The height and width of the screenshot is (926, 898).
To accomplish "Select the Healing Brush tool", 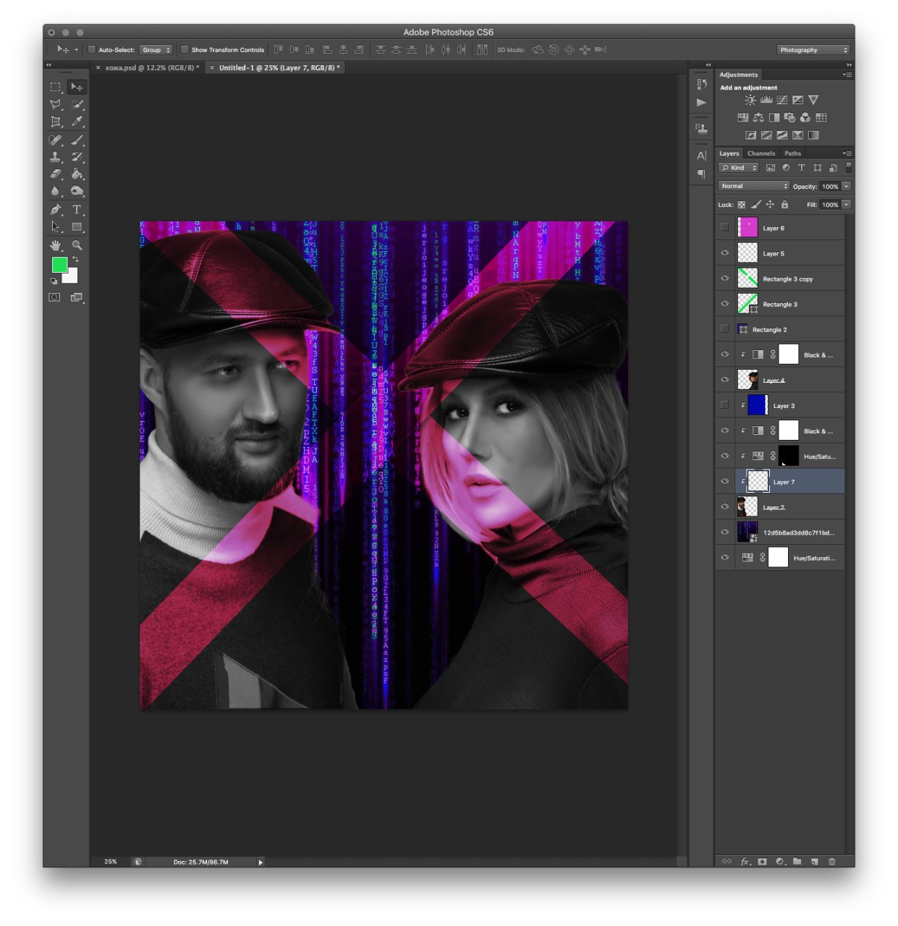I will coord(55,140).
